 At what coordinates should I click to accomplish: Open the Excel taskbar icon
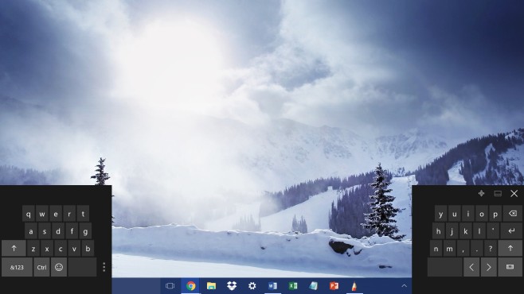(293, 286)
